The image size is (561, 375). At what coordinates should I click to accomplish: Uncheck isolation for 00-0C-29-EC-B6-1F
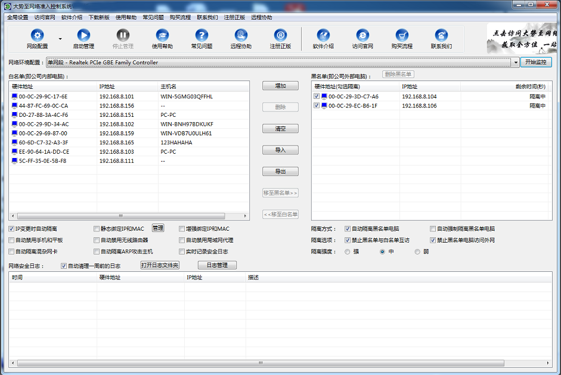[317, 106]
